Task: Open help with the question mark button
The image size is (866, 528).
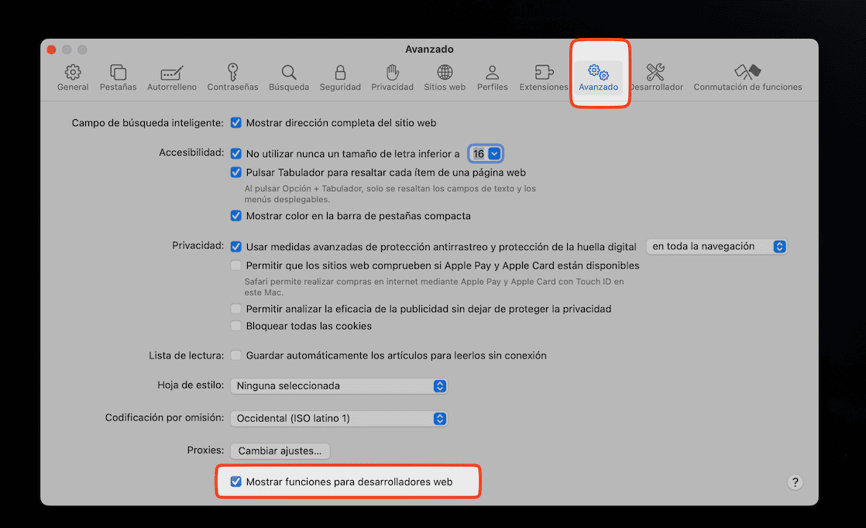Action: click(795, 482)
